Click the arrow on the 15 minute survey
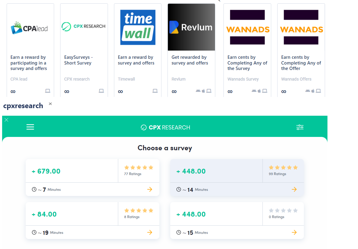 294,232
